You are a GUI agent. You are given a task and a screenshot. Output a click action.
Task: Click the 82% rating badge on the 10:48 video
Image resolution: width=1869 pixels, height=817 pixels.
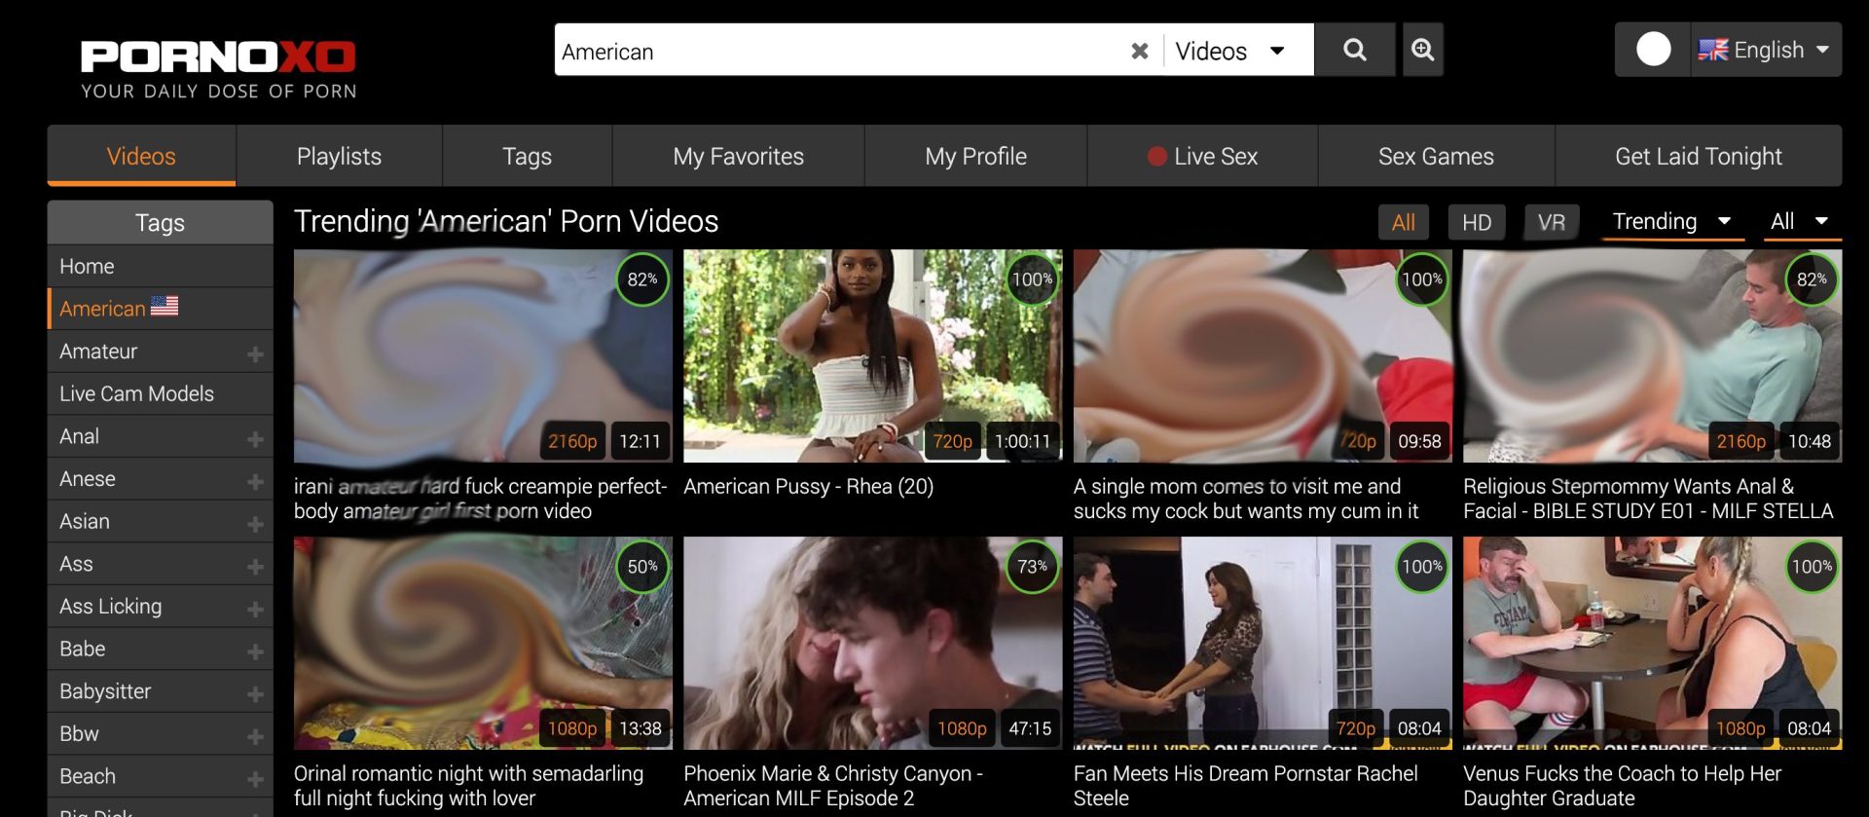1812,279
